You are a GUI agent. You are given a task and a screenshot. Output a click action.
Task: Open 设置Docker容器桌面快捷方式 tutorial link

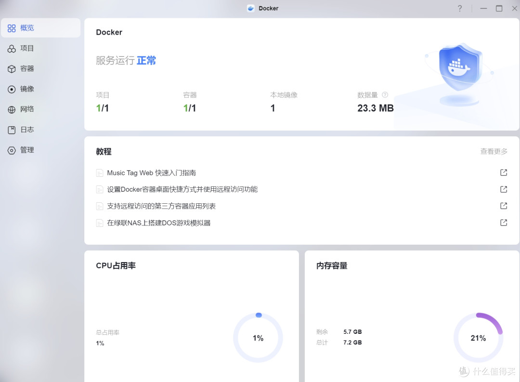pyautogui.click(x=182, y=189)
